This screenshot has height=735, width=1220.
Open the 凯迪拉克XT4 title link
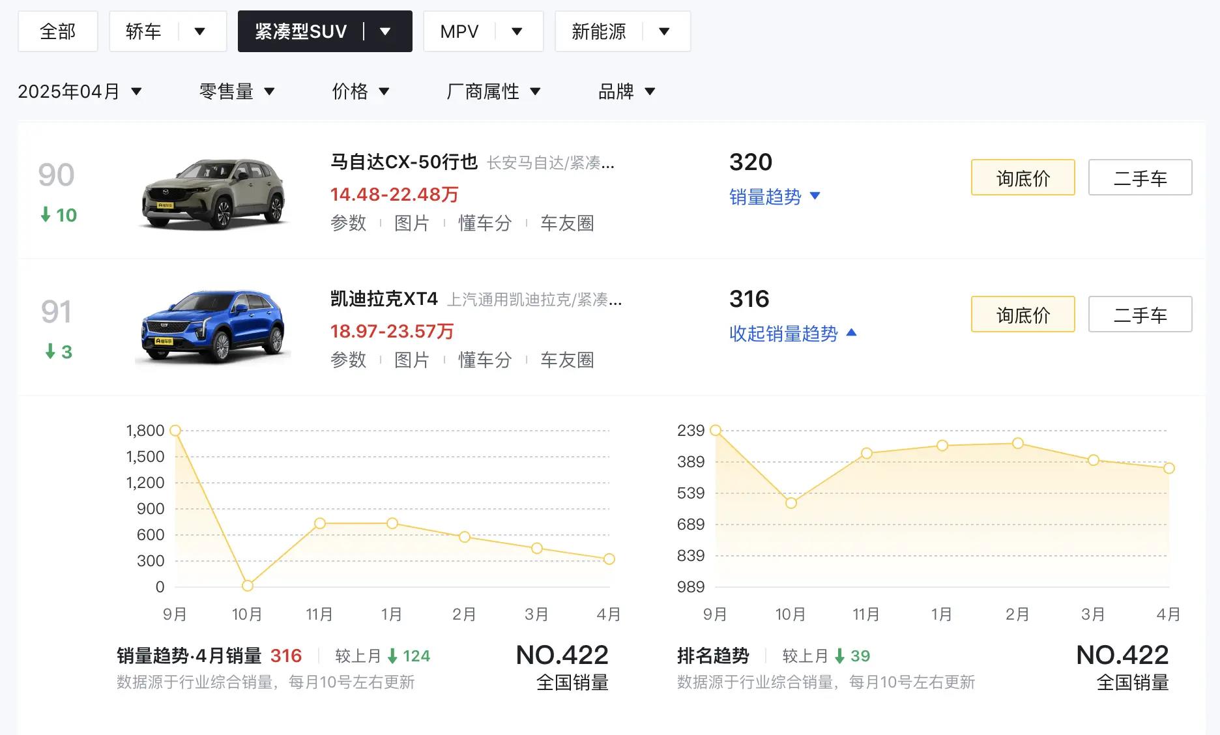[384, 298]
